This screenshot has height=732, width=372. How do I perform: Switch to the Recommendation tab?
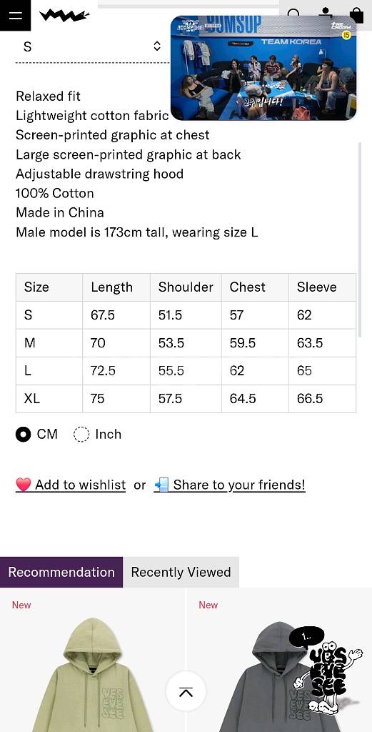pyautogui.click(x=61, y=572)
